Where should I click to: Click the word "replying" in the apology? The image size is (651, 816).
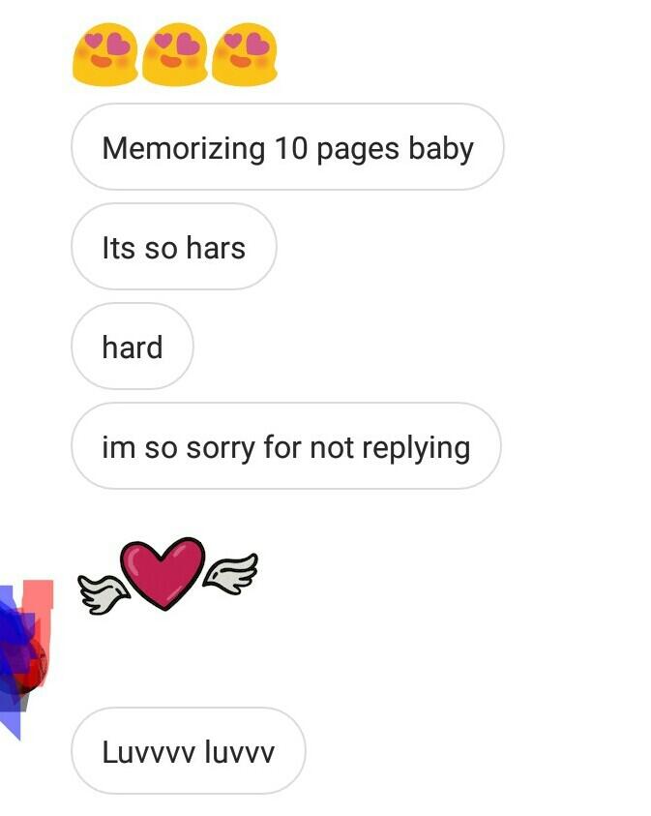pyautogui.click(x=416, y=448)
